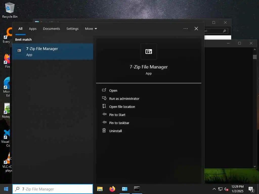Click the pin icon beside Pin to taskbar

pyautogui.click(x=104, y=122)
